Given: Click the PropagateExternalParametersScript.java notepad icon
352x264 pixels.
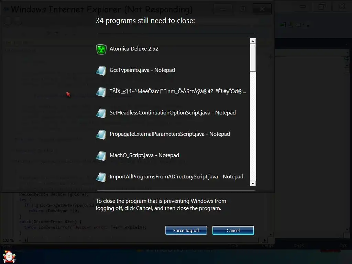Looking at the screenshot, I should (101, 134).
